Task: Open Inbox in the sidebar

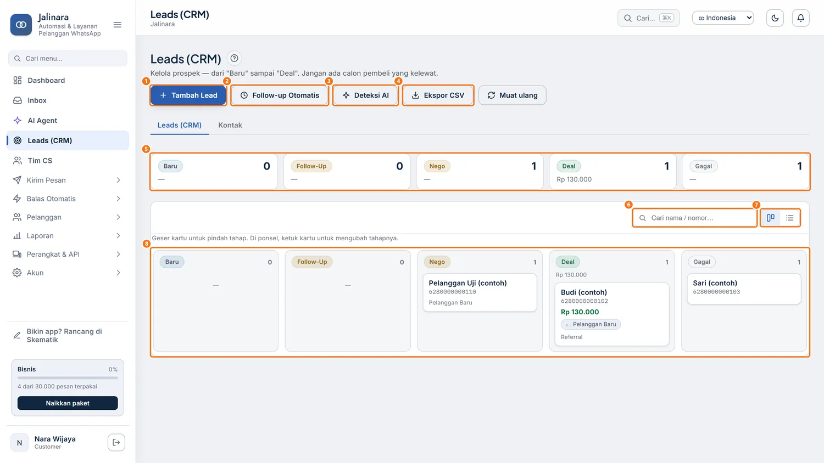Action: [68, 100]
